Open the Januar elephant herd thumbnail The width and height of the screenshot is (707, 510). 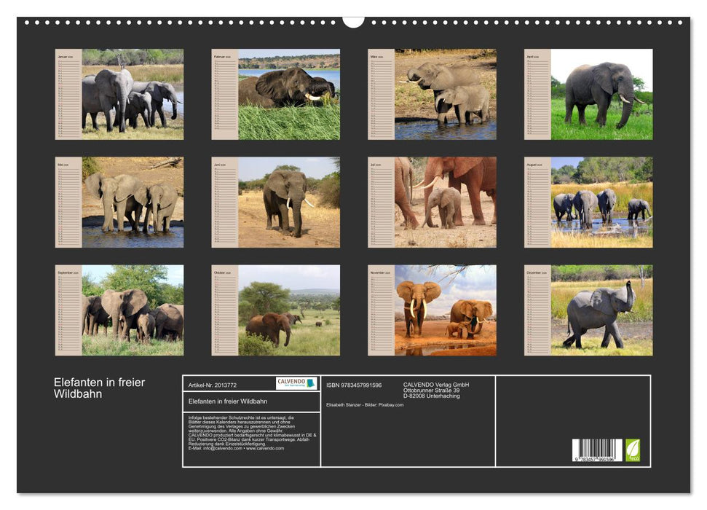point(132,94)
